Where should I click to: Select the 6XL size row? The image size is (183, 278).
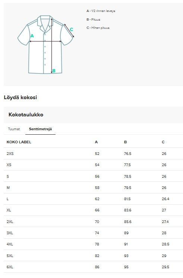point(93,267)
